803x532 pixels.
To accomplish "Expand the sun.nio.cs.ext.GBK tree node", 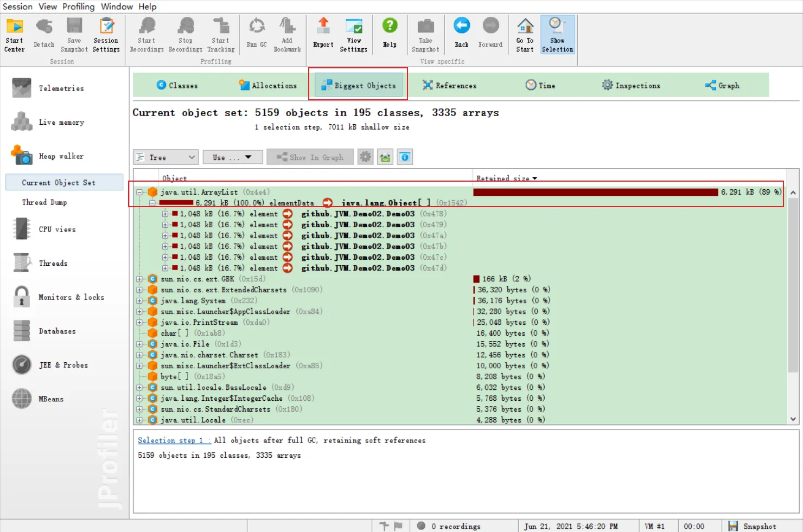I will [139, 279].
